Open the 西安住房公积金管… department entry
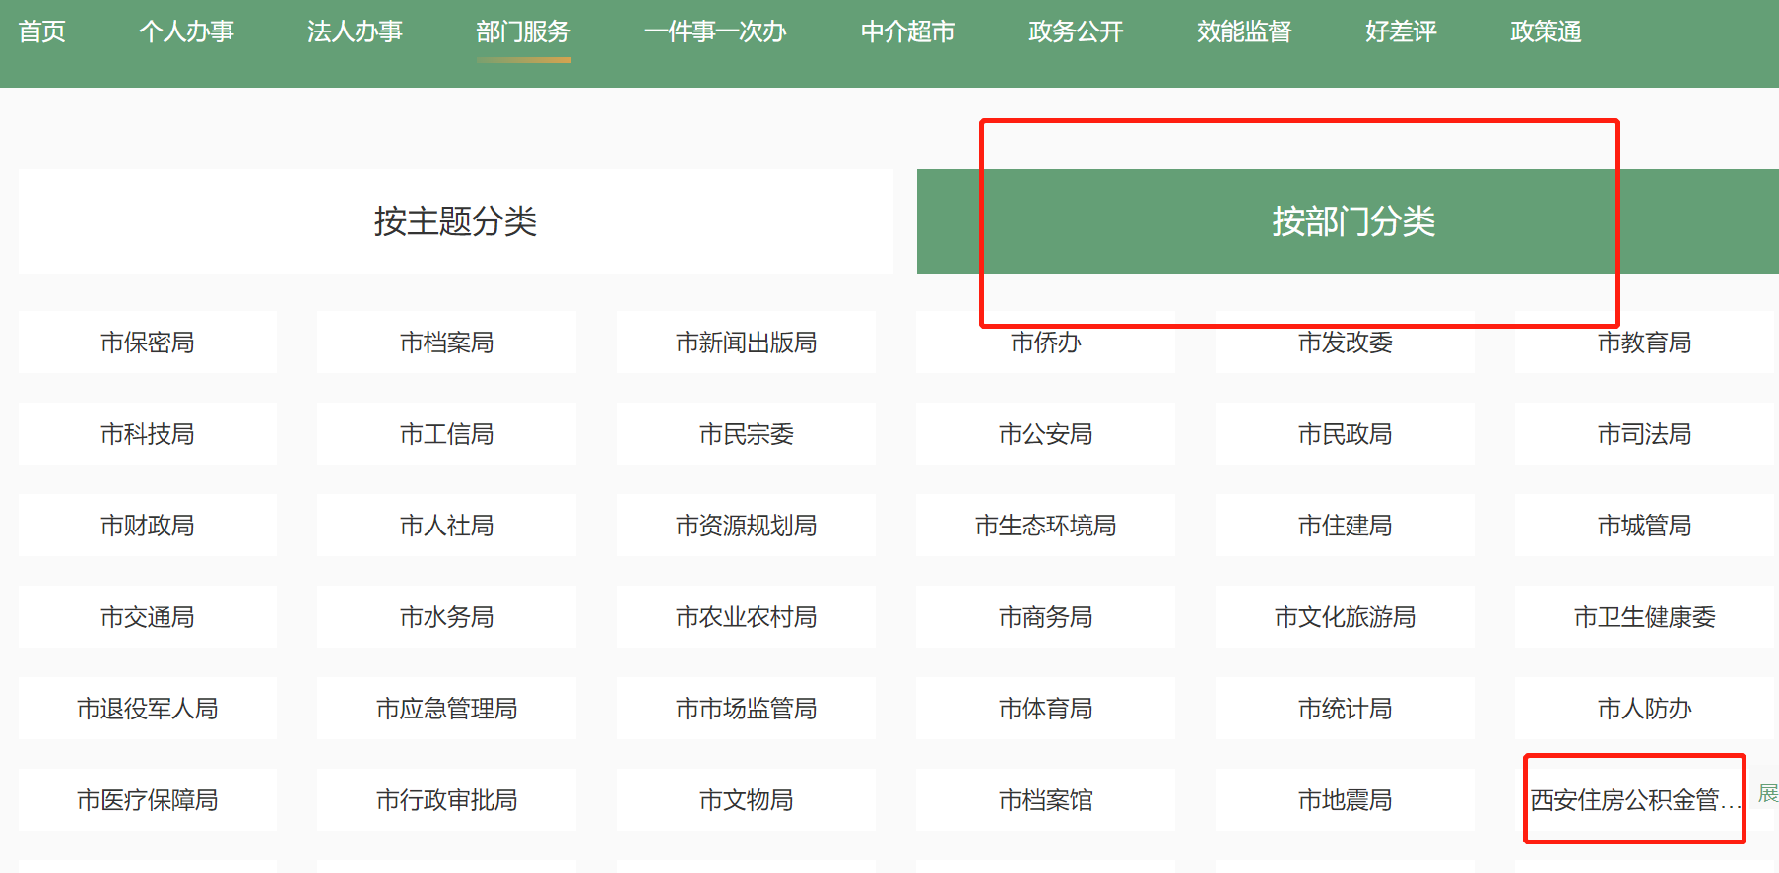1779x873 pixels. coord(1633,800)
